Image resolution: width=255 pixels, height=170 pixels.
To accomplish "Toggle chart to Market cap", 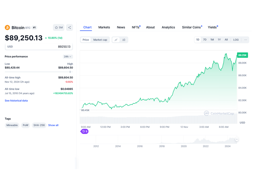I will [100, 40].
